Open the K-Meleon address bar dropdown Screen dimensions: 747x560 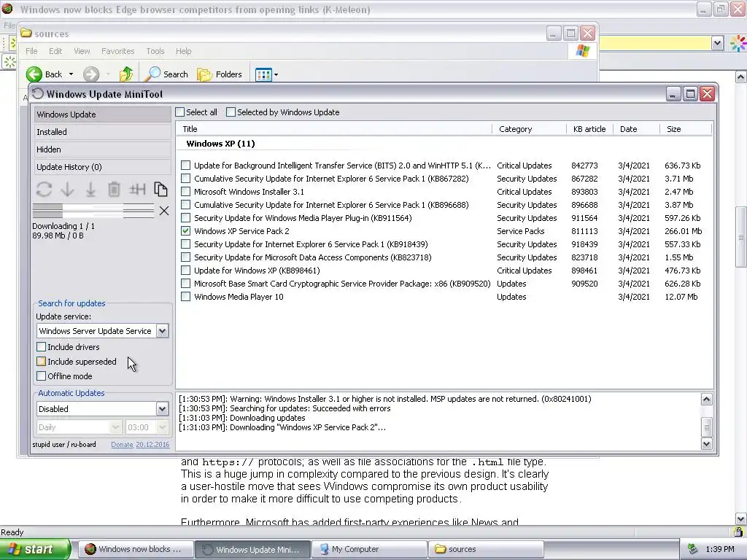[718, 43]
